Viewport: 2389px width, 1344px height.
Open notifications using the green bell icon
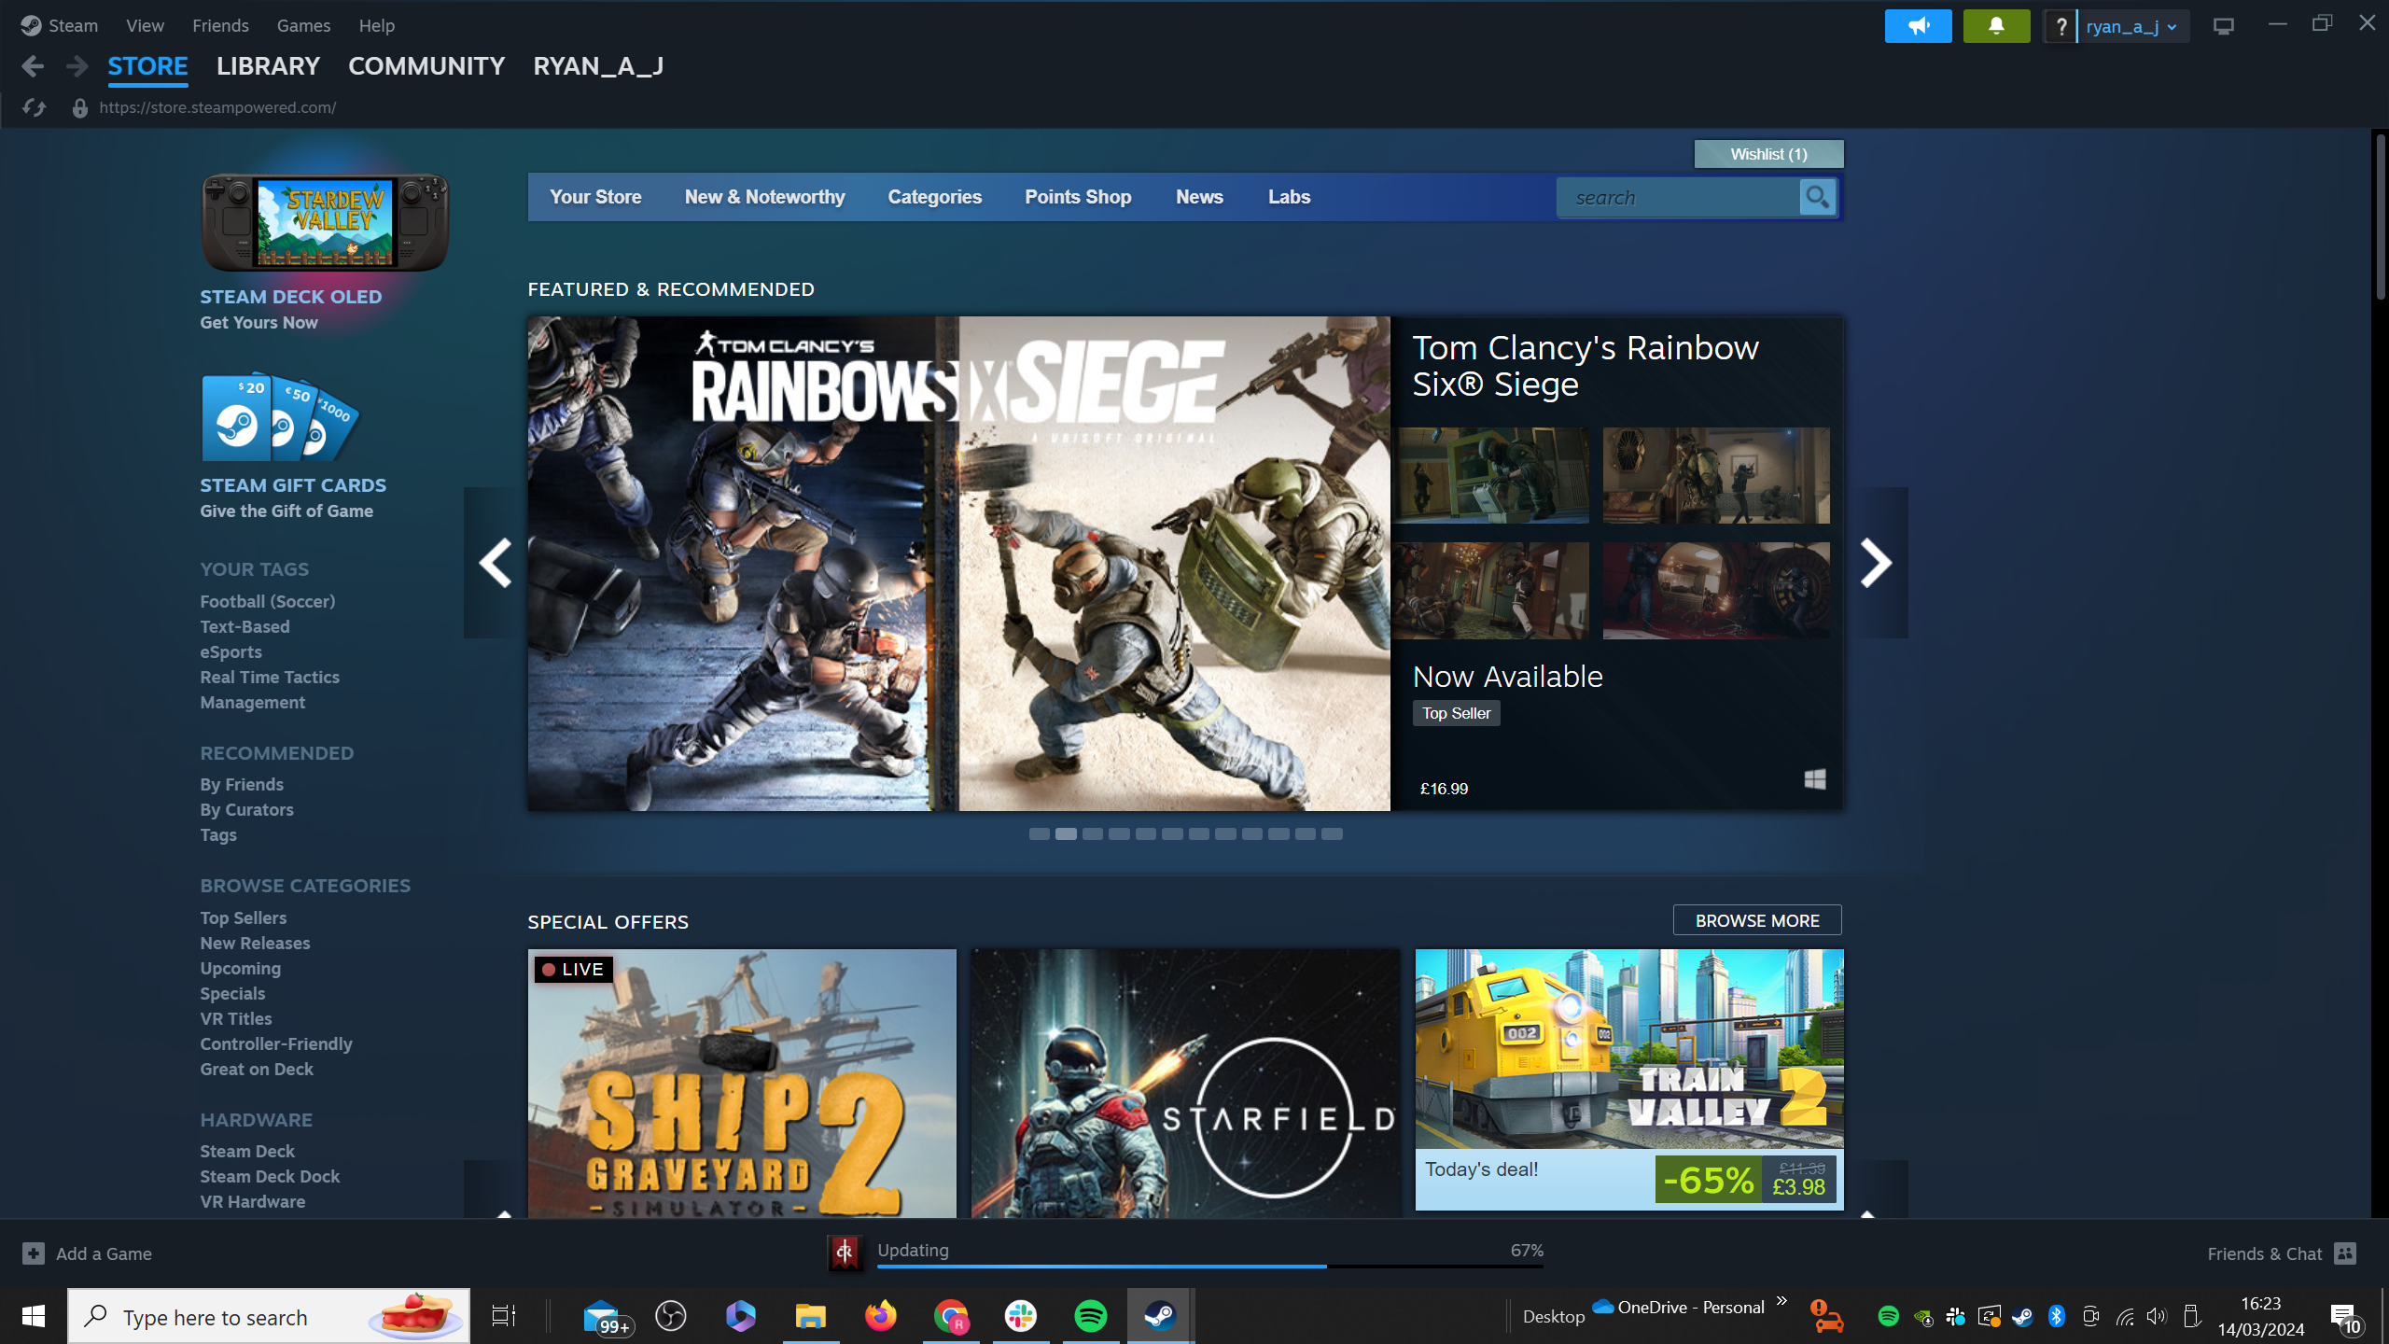pyautogui.click(x=1997, y=25)
